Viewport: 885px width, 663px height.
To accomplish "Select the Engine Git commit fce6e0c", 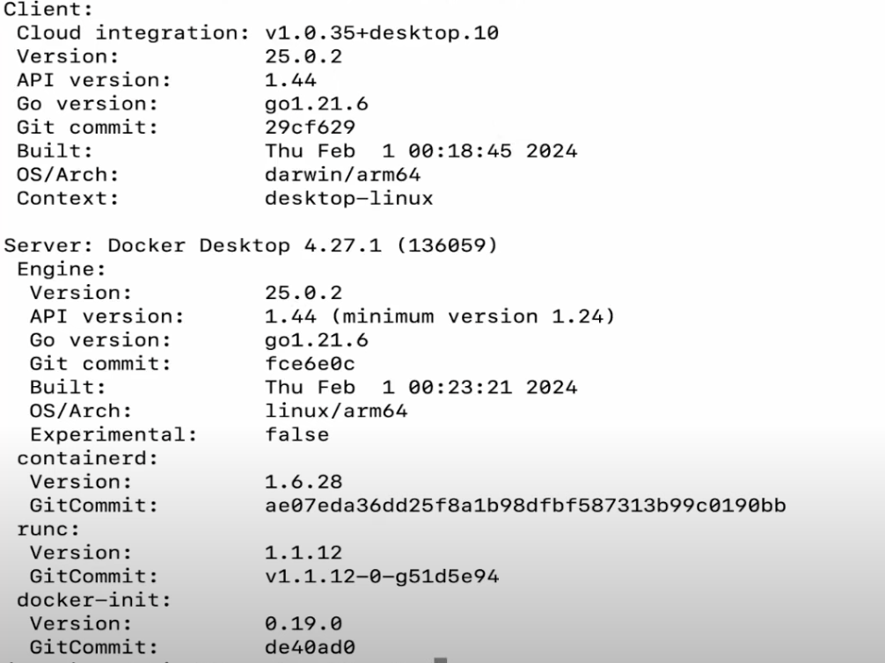I will coord(310,364).
